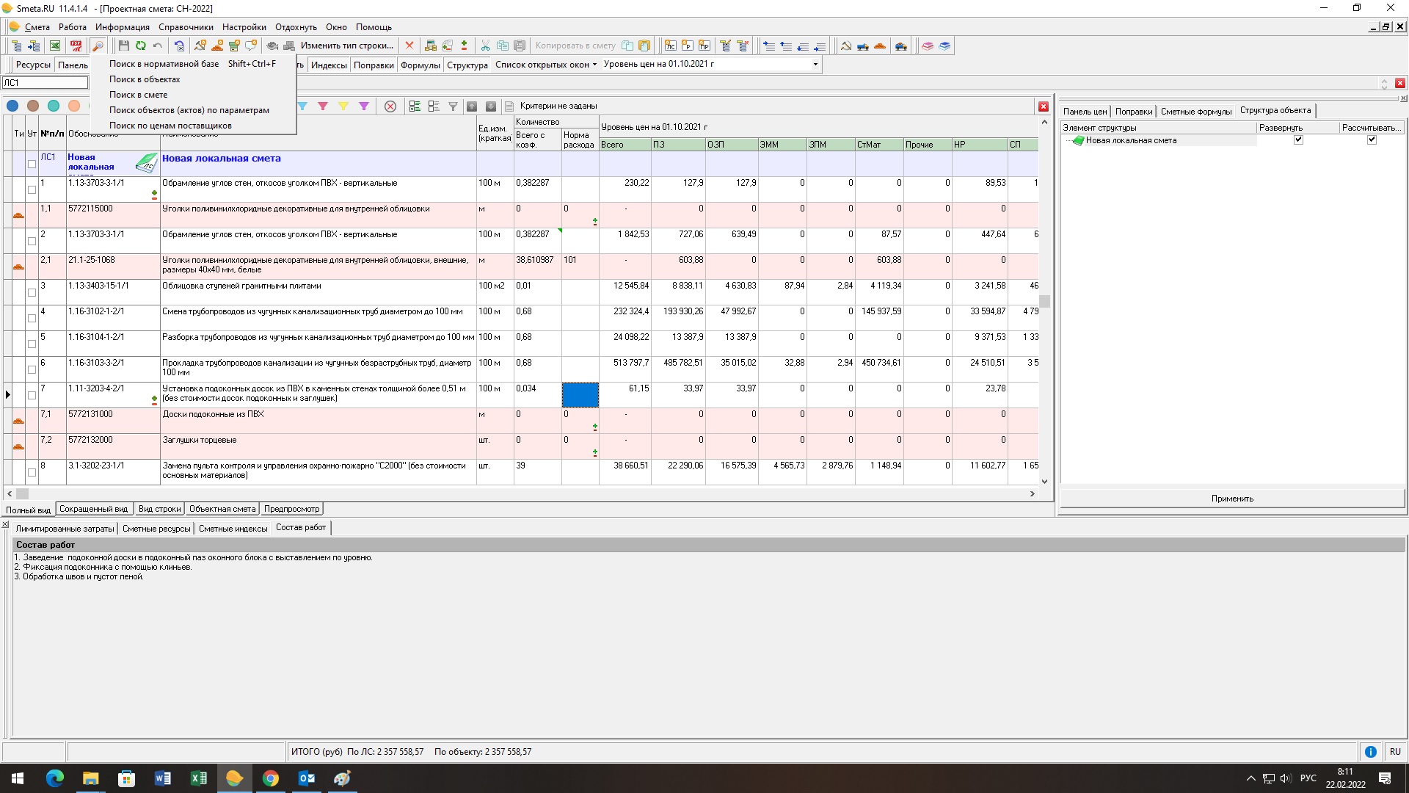The image size is (1409, 793).
Task: Click the PDF export toolbar icon
Action: 76,46
